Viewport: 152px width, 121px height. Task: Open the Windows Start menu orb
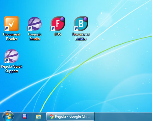pos(8,116)
